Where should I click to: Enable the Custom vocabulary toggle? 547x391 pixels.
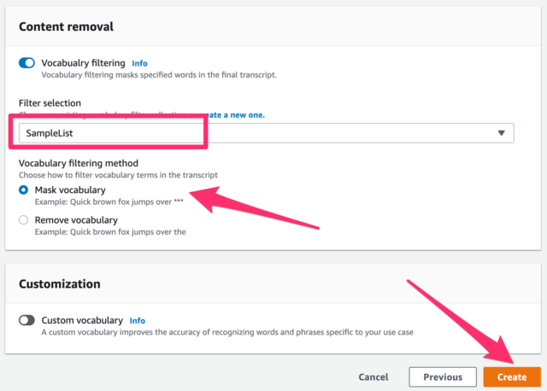pos(26,320)
